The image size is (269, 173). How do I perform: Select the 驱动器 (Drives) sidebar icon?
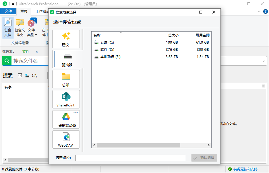[x=66, y=59]
